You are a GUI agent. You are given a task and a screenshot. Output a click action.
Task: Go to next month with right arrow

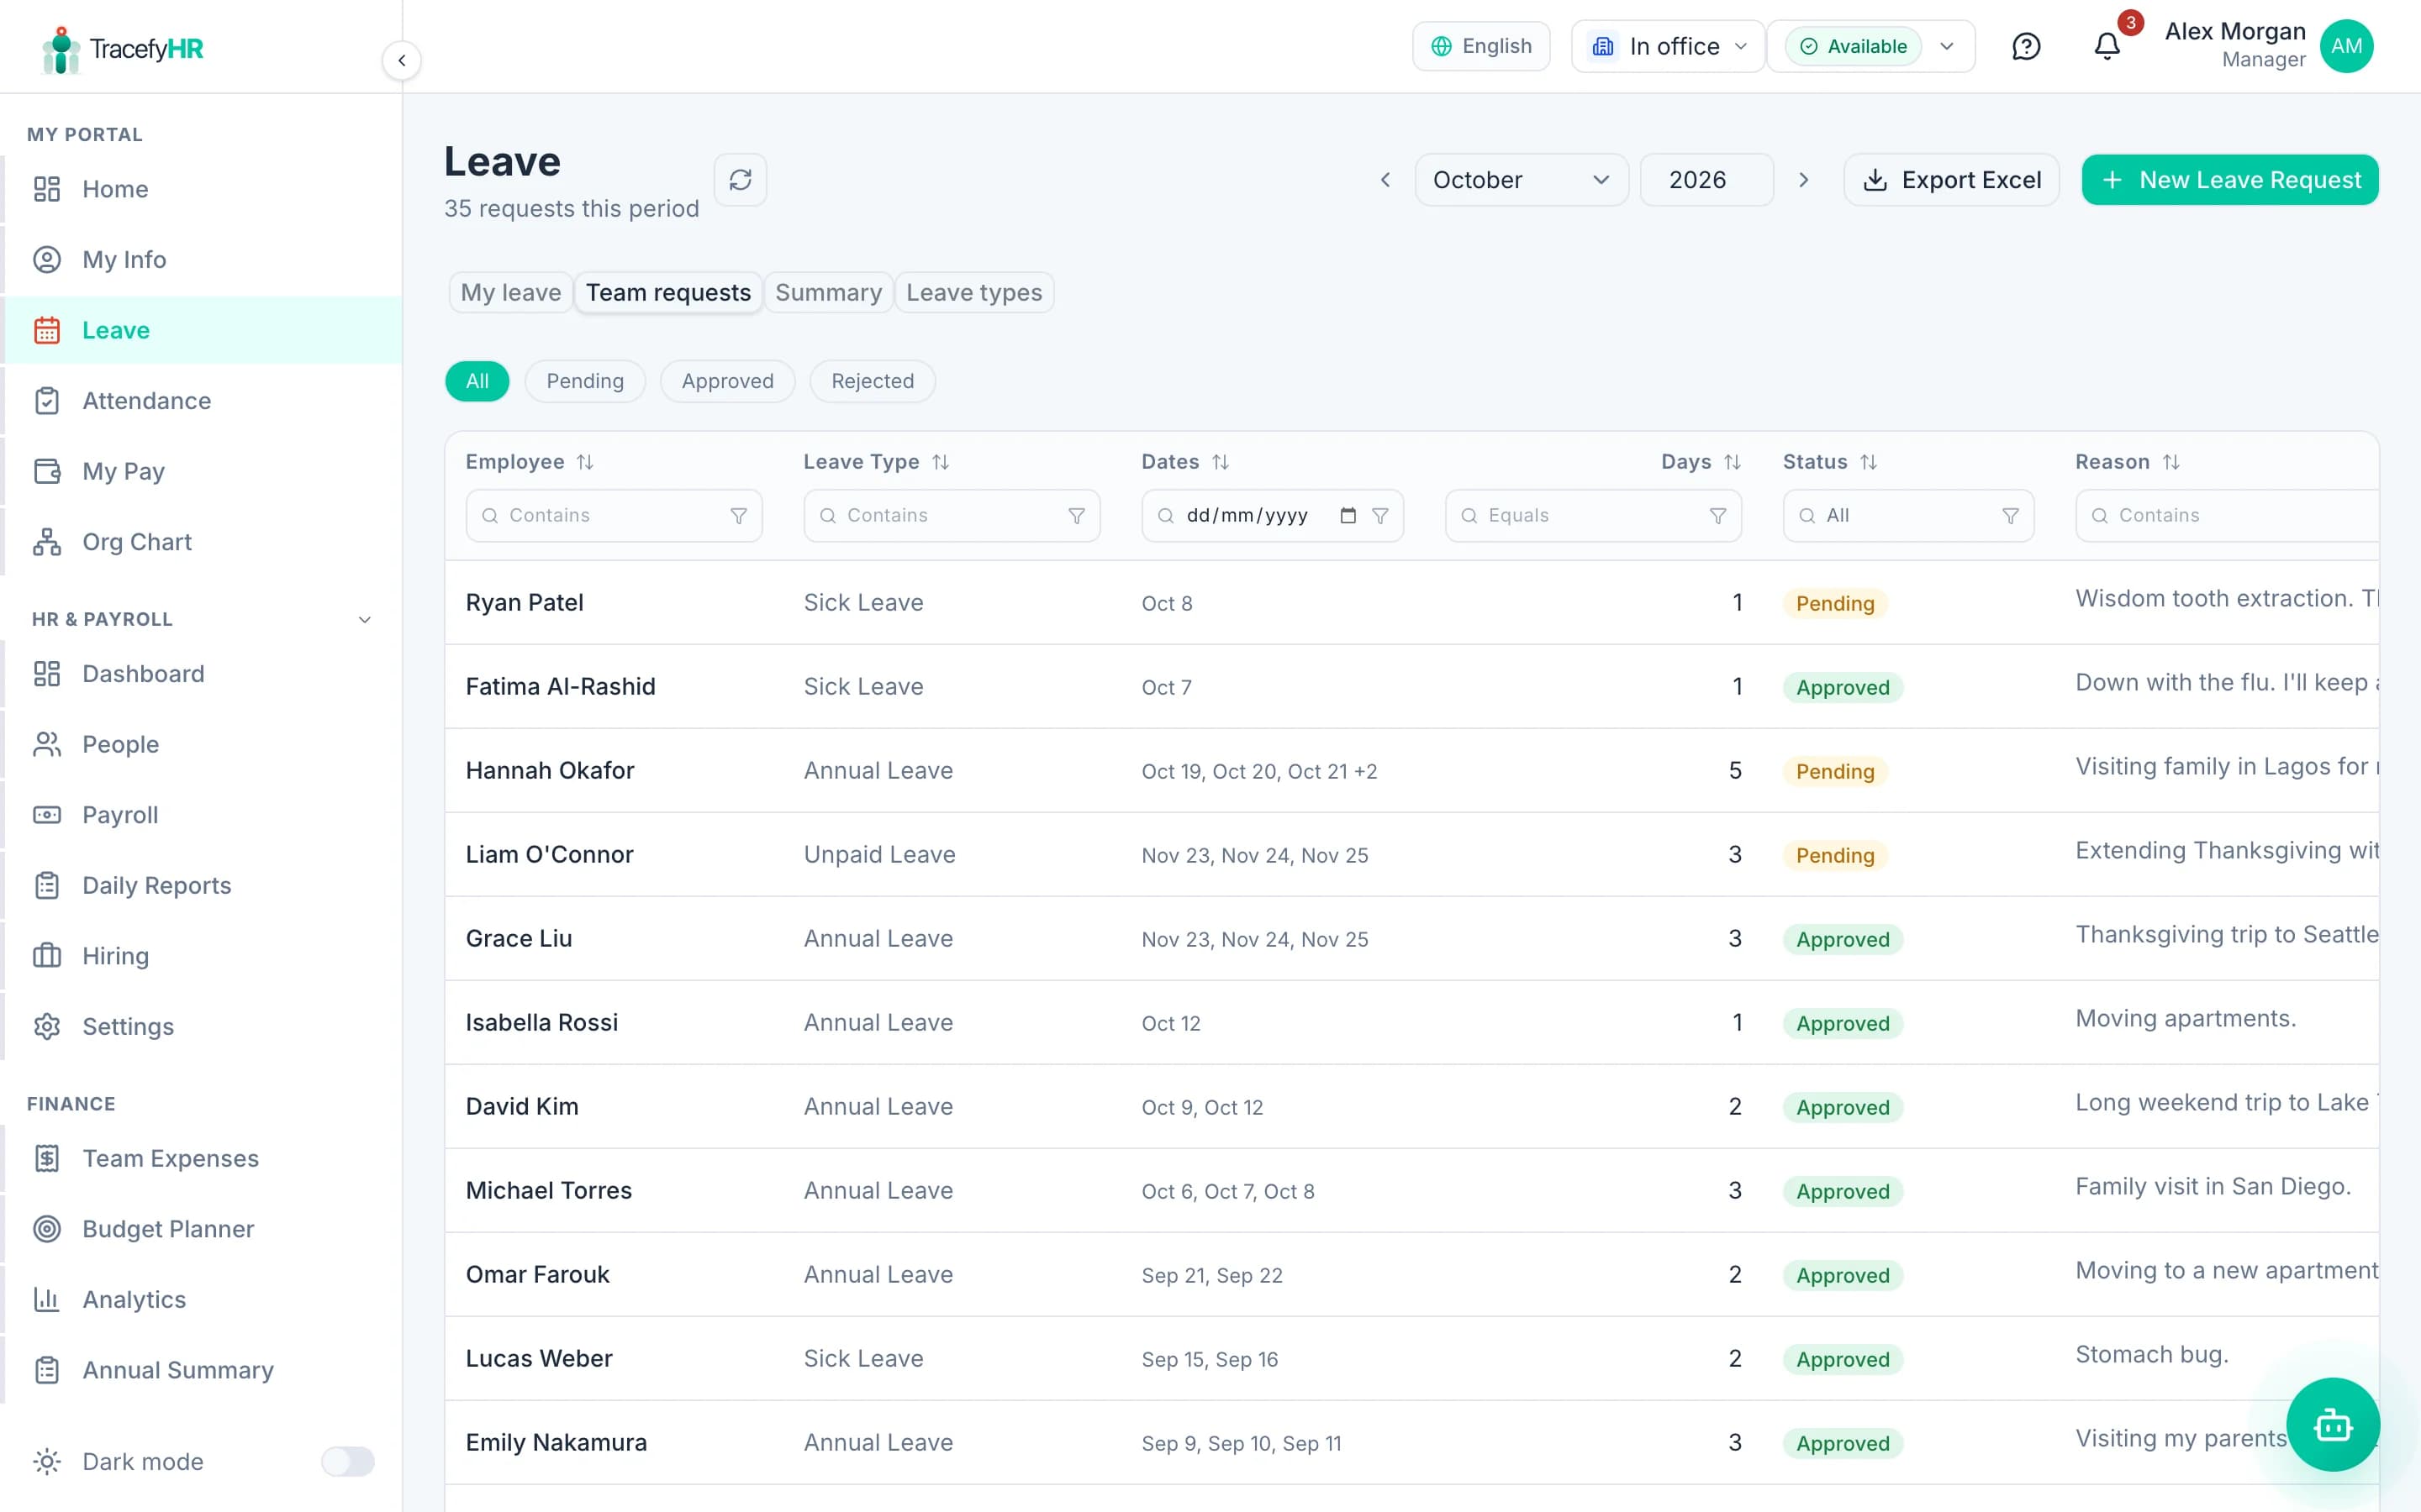tap(1804, 180)
